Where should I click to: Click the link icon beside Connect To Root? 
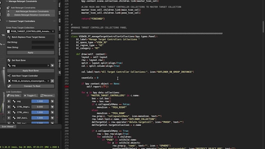(x=9, y=86)
